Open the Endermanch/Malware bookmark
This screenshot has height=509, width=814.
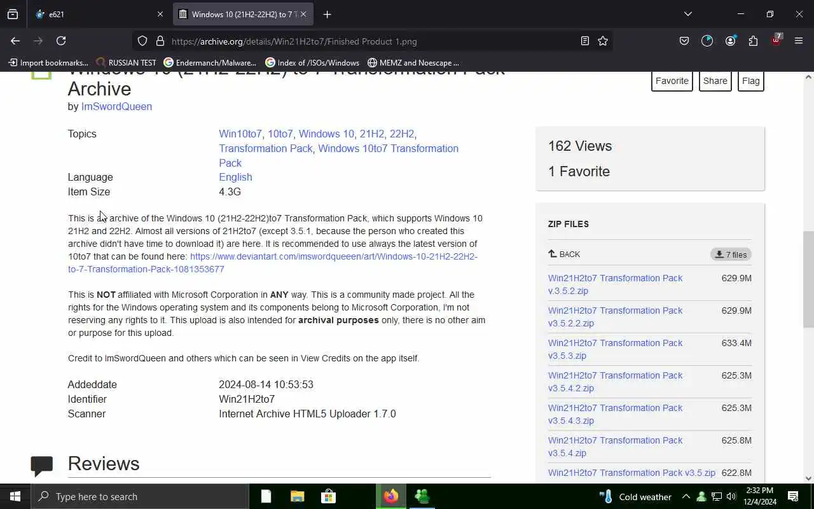[x=210, y=62]
